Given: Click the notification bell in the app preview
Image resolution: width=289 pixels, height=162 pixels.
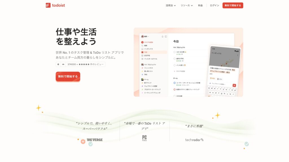Looking at the screenshot, I should tap(162, 37).
